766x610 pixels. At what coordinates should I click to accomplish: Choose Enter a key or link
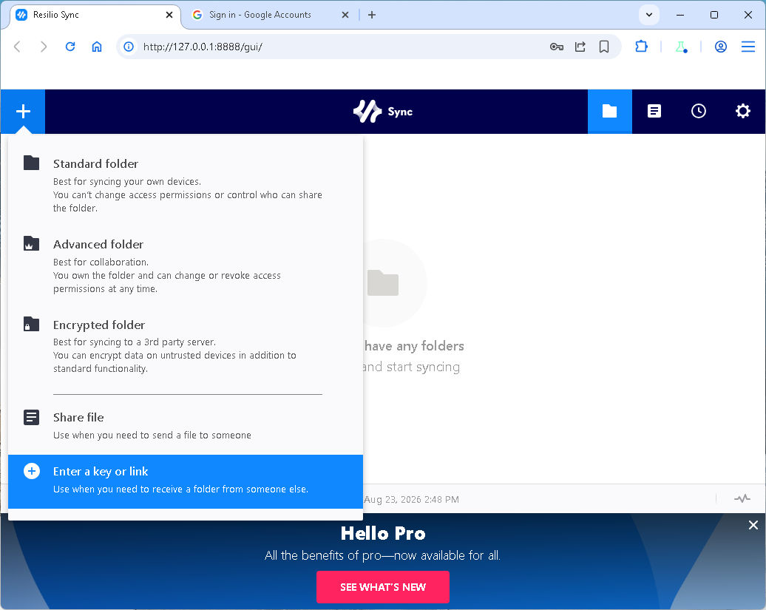point(186,481)
